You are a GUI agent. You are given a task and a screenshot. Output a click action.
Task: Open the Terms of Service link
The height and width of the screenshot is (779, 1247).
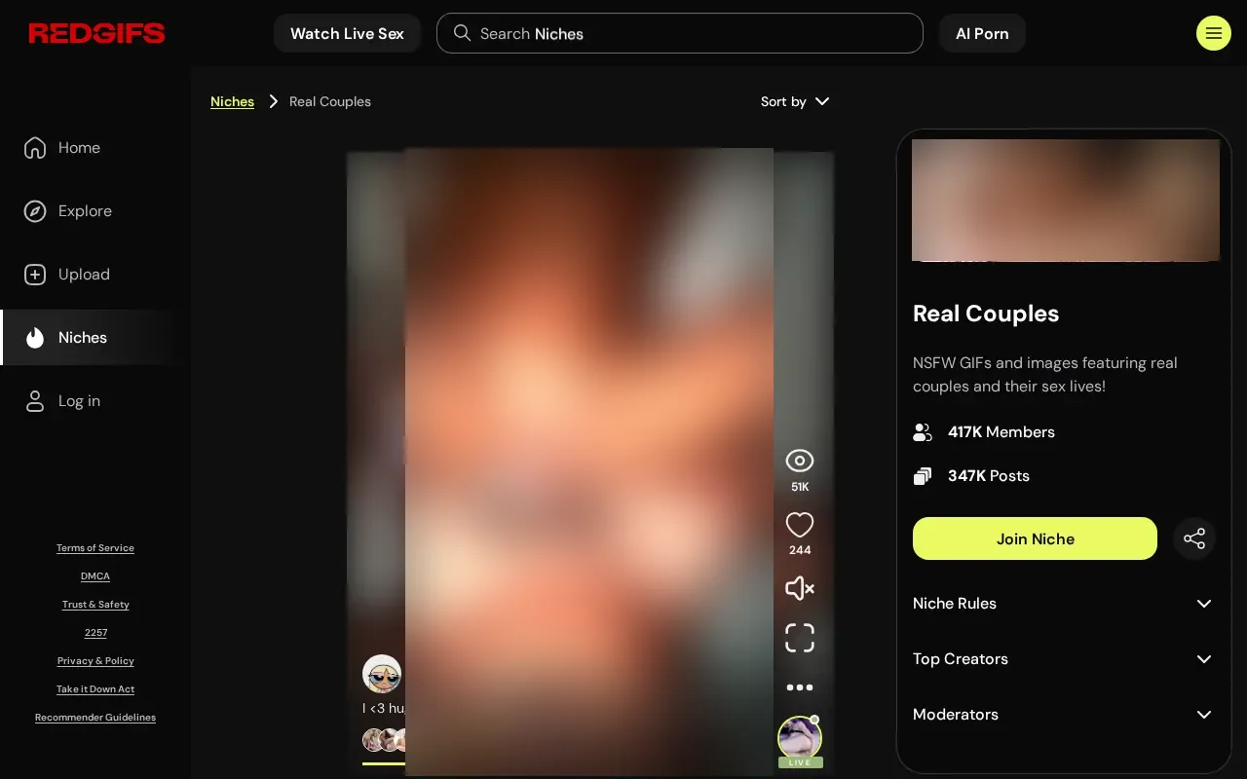pos(95,548)
